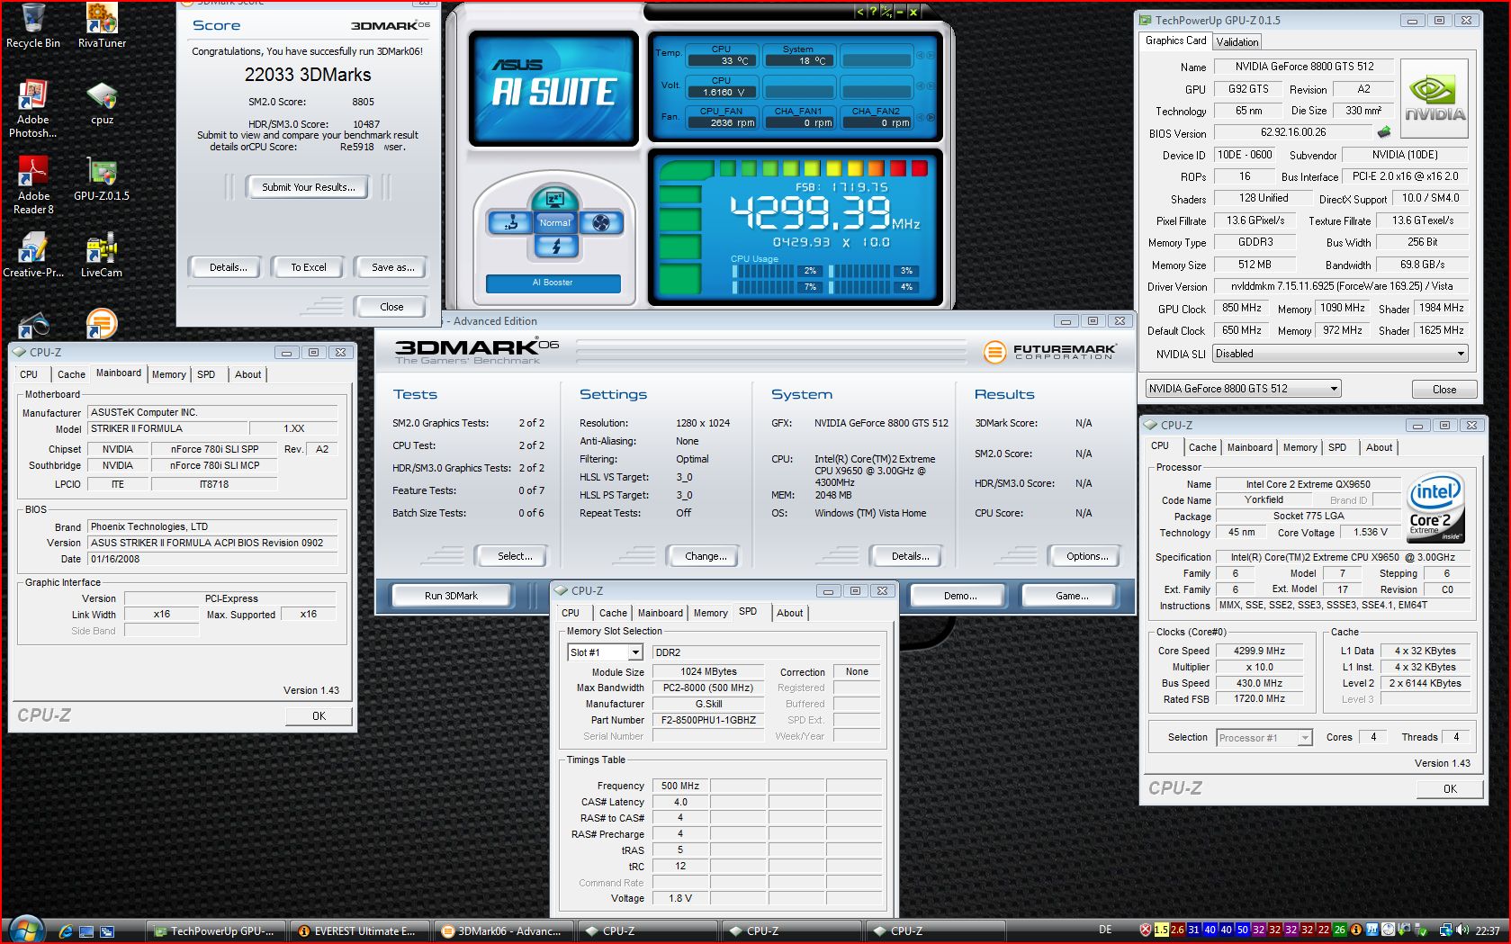Open the GPU-Z graphics card selector dropdown
This screenshot has height=944, width=1511.
1243,389
